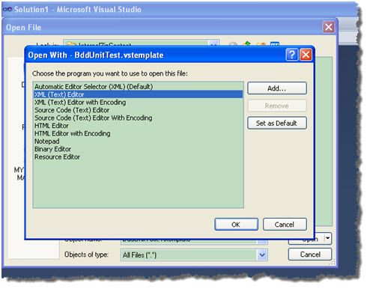Screen dimensions: 370x289
Task: Click the Set as Default button
Action: (x=277, y=123)
